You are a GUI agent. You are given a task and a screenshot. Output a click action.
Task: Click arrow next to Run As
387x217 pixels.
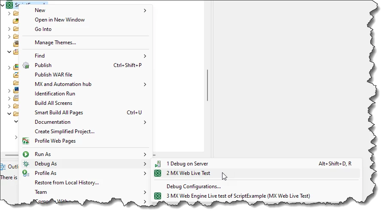(145, 155)
